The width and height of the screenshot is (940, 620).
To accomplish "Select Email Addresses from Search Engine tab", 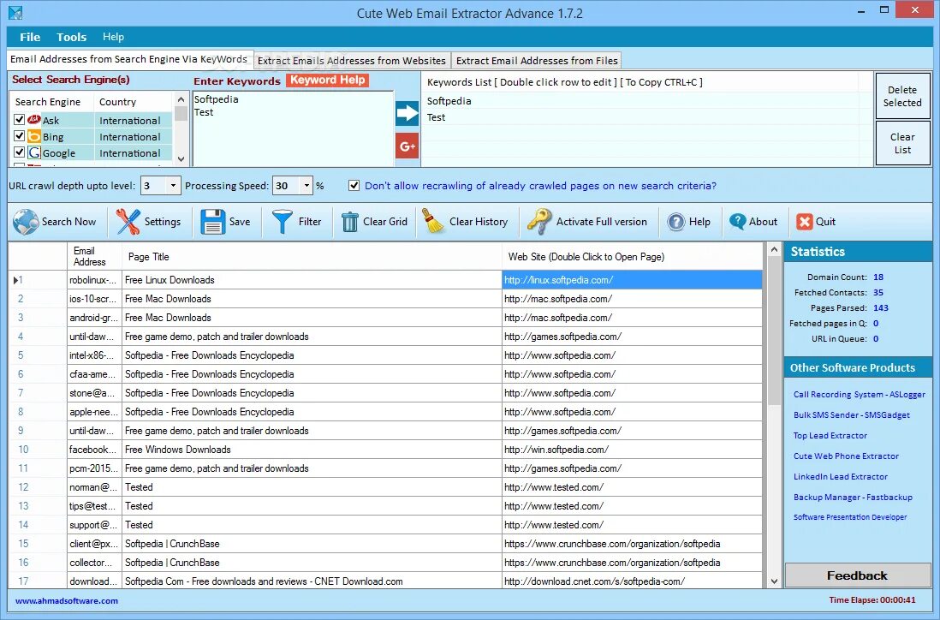I will (129, 59).
